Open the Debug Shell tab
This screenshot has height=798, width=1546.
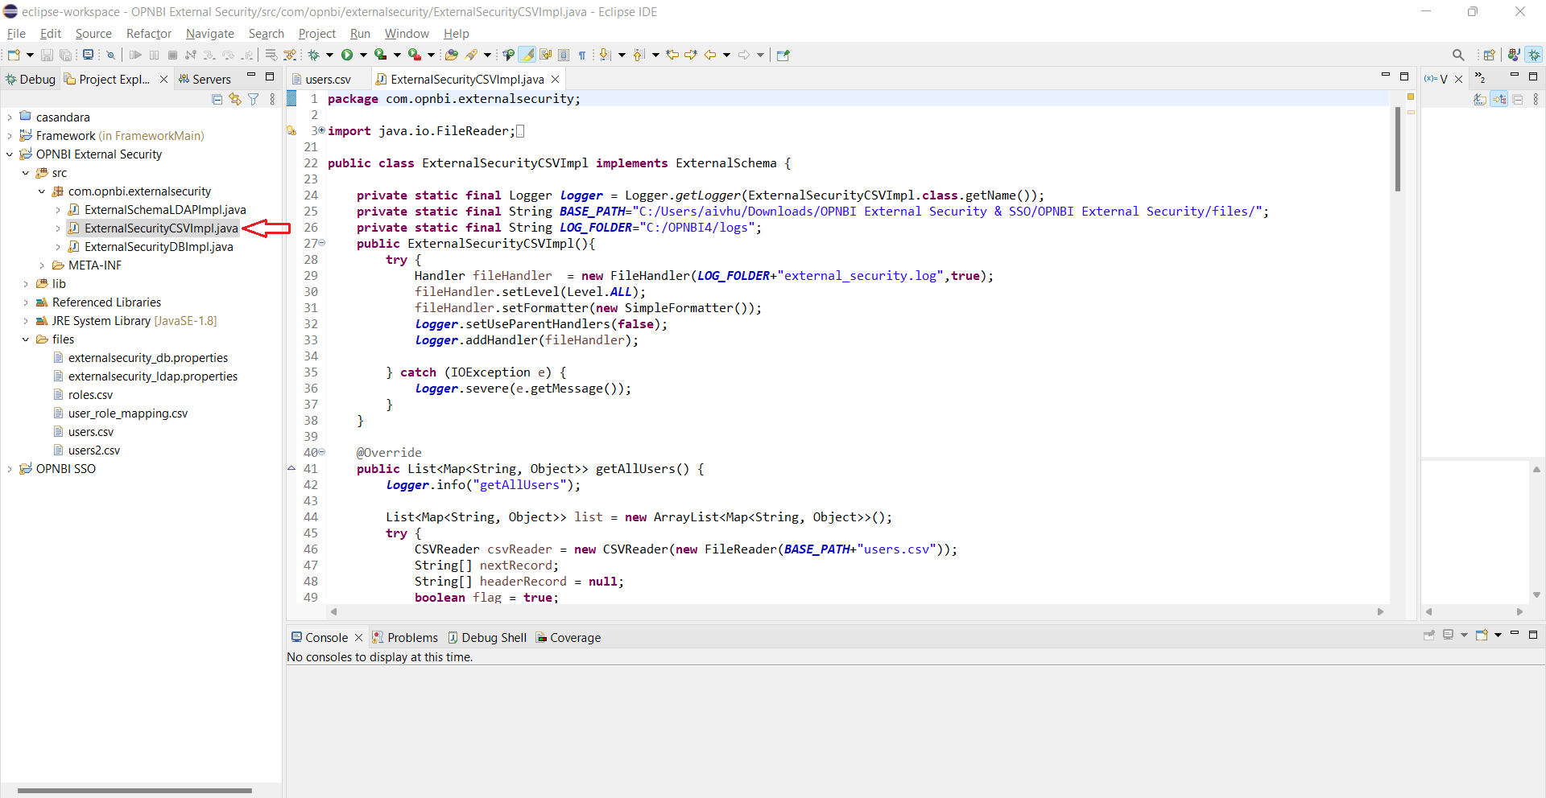click(487, 637)
